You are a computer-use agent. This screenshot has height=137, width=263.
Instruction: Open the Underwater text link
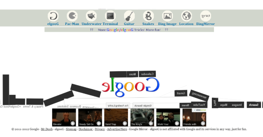click(x=92, y=24)
